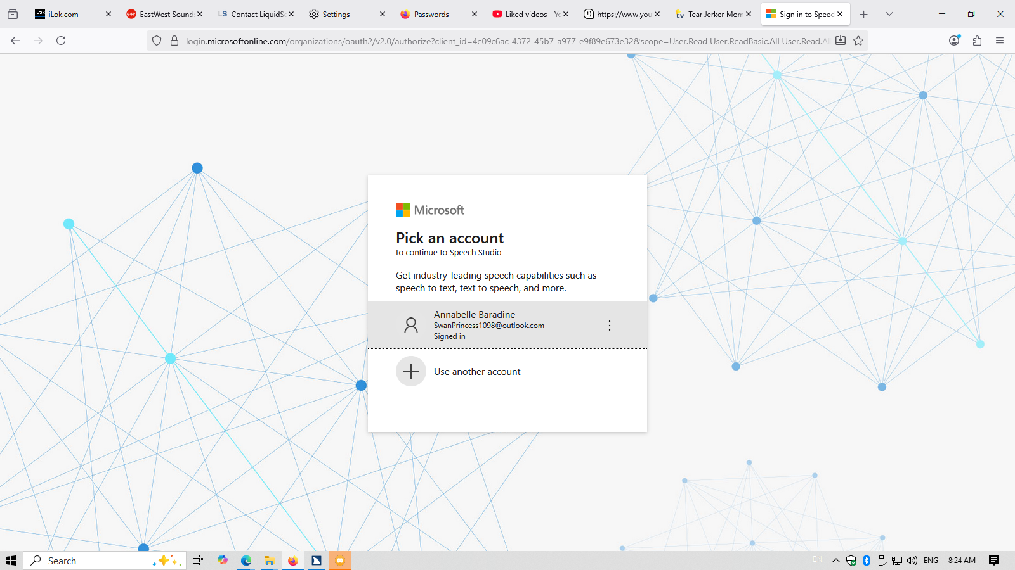Switch to the Contact LiquidSonics tab
This screenshot has width=1015, height=570.
click(256, 14)
